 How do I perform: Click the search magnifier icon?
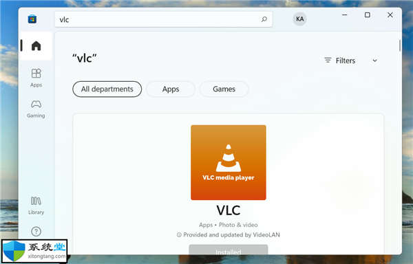(264, 19)
